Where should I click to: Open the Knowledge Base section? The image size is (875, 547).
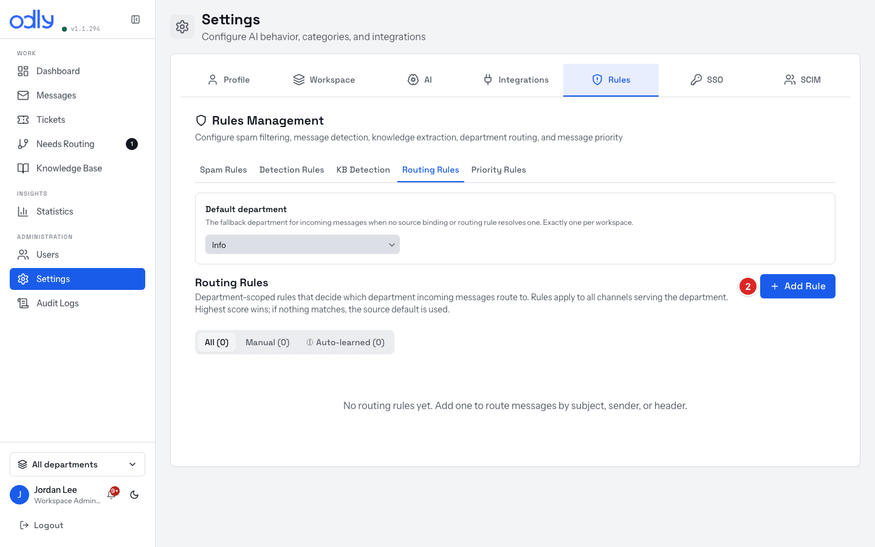(77, 168)
